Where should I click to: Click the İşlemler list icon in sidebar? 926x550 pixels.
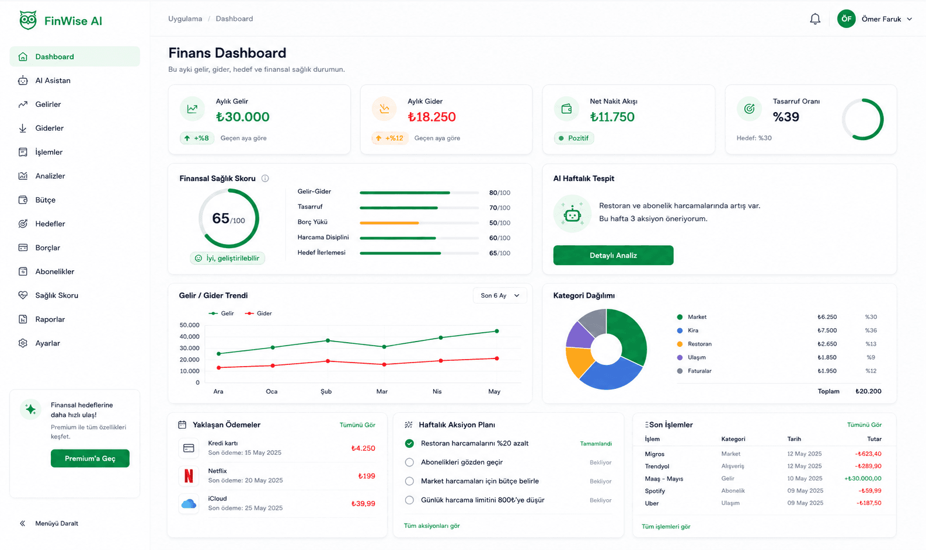pos(23,152)
